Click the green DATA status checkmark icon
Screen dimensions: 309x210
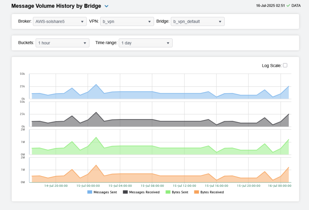tap(288, 6)
